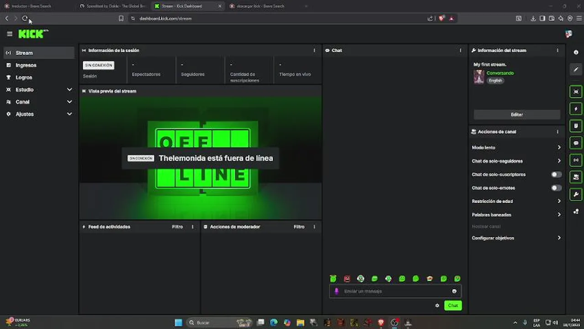Open Configurar objetivos arrow
The height and width of the screenshot is (329, 584).
pyautogui.click(x=559, y=238)
